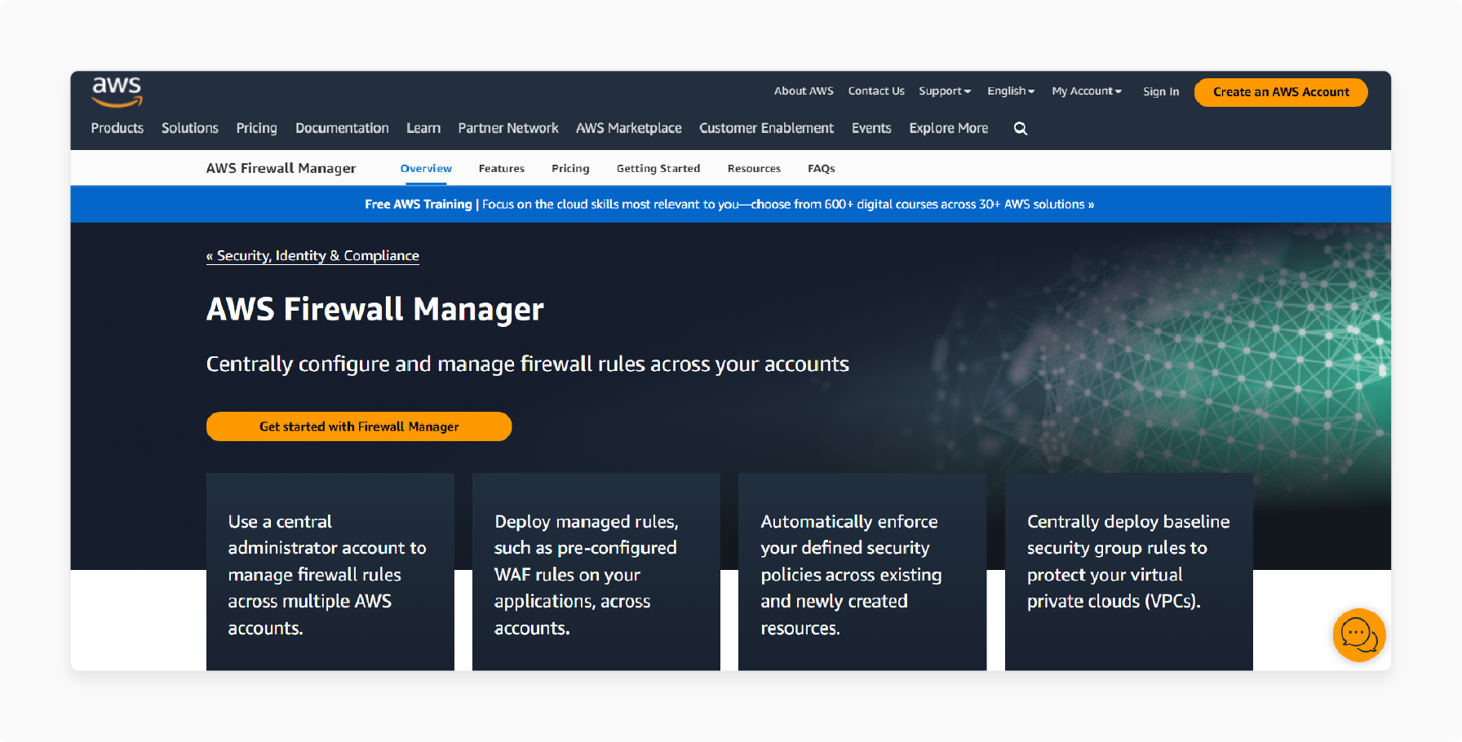Expand the Support dropdown
Image resolution: width=1462 pixels, height=742 pixels.
tap(945, 91)
